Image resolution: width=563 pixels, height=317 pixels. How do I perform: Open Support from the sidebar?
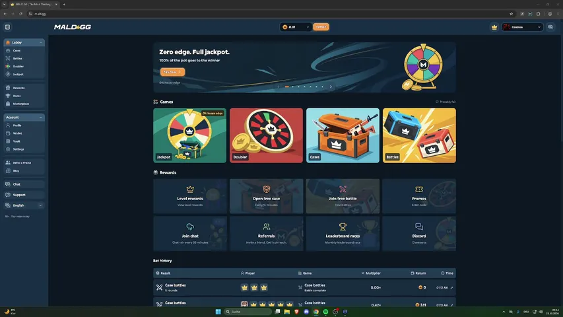tap(24, 195)
